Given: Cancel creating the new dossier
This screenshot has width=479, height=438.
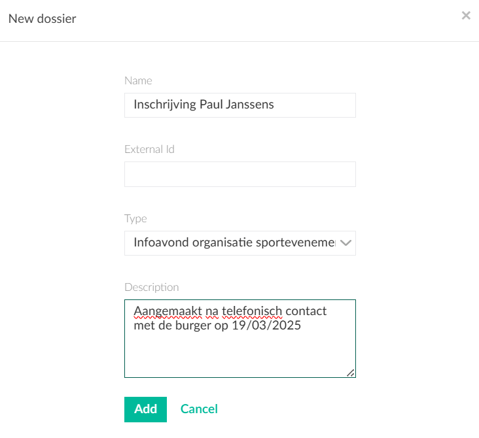Looking at the screenshot, I should tap(199, 409).
